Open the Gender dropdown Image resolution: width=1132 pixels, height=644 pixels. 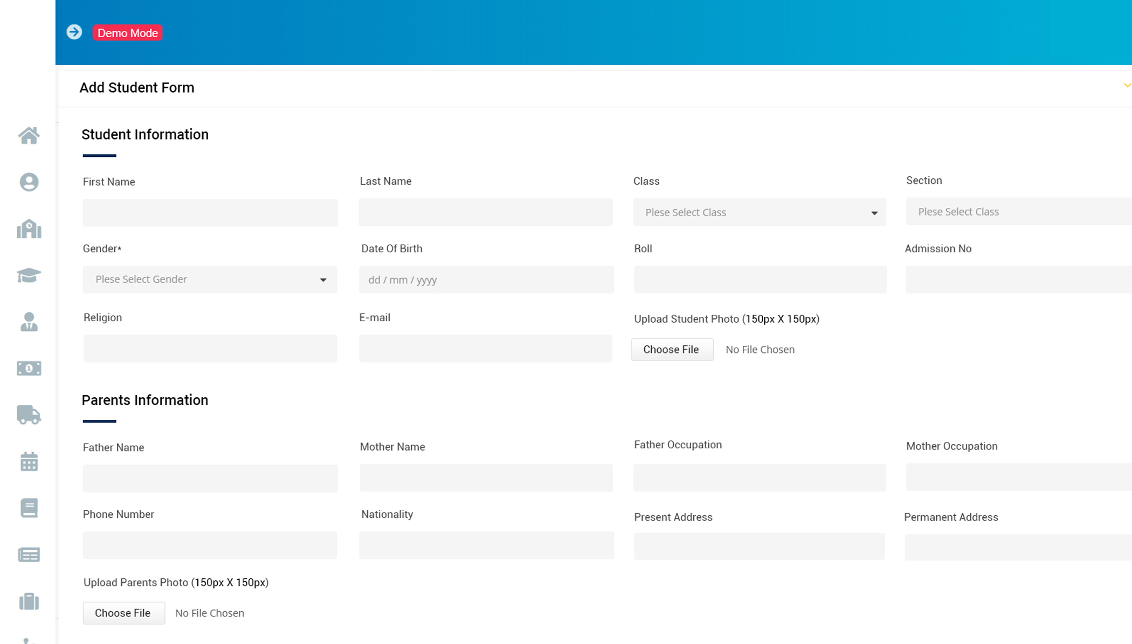210,279
